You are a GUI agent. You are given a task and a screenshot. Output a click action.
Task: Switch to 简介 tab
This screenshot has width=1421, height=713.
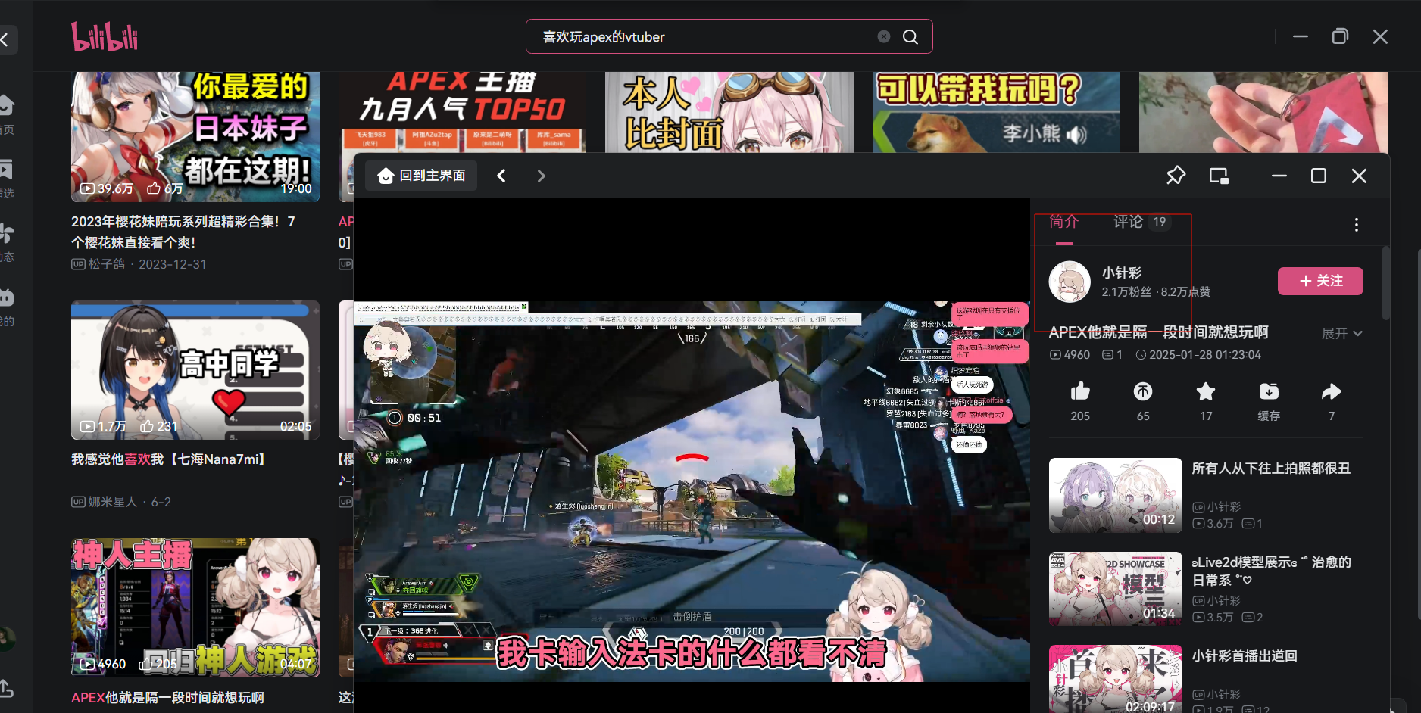[1063, 221]
